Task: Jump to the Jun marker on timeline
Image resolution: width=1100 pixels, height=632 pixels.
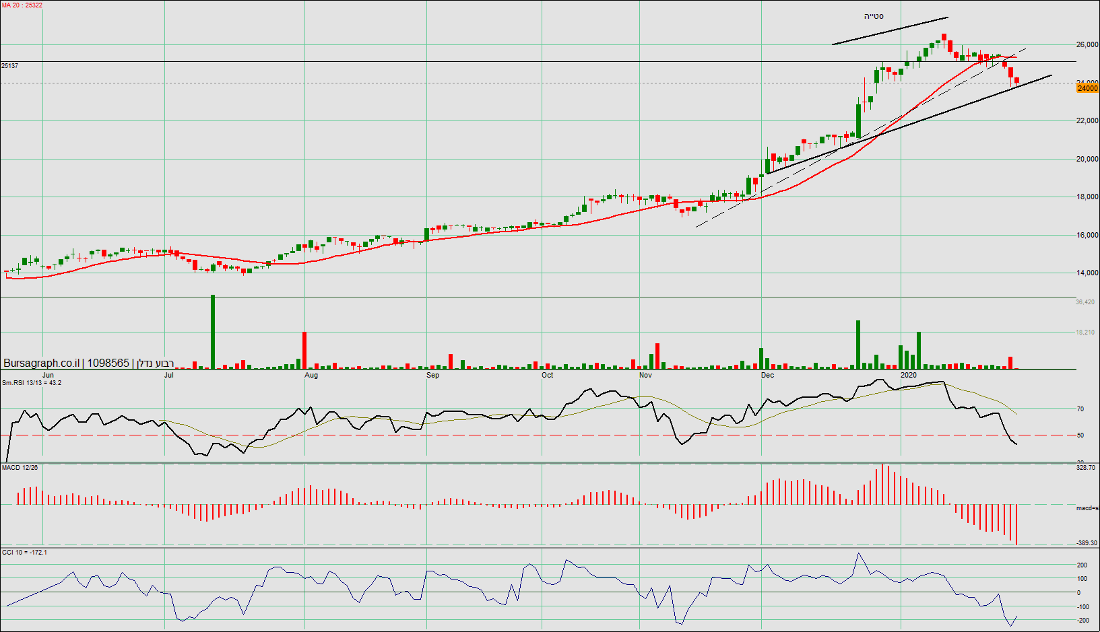Action: 48,375
